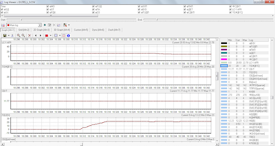Click the magenta swatch for ФСДКТ

224,59
